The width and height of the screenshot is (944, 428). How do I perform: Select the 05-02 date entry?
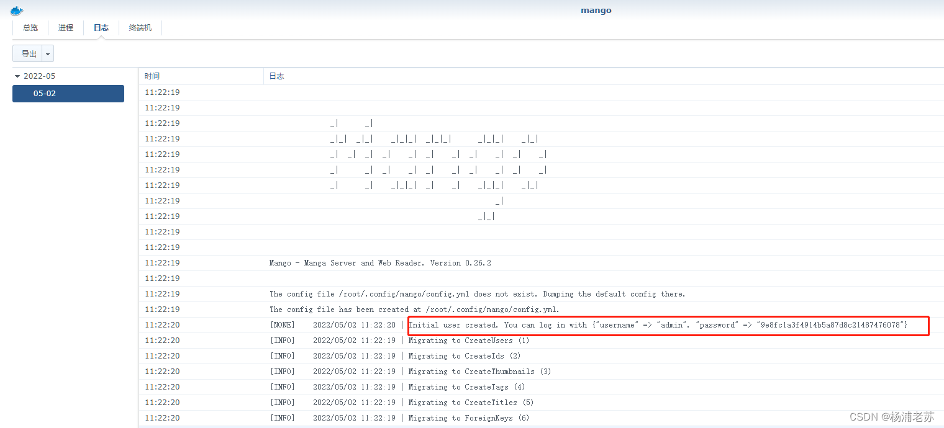coord(68,94)
